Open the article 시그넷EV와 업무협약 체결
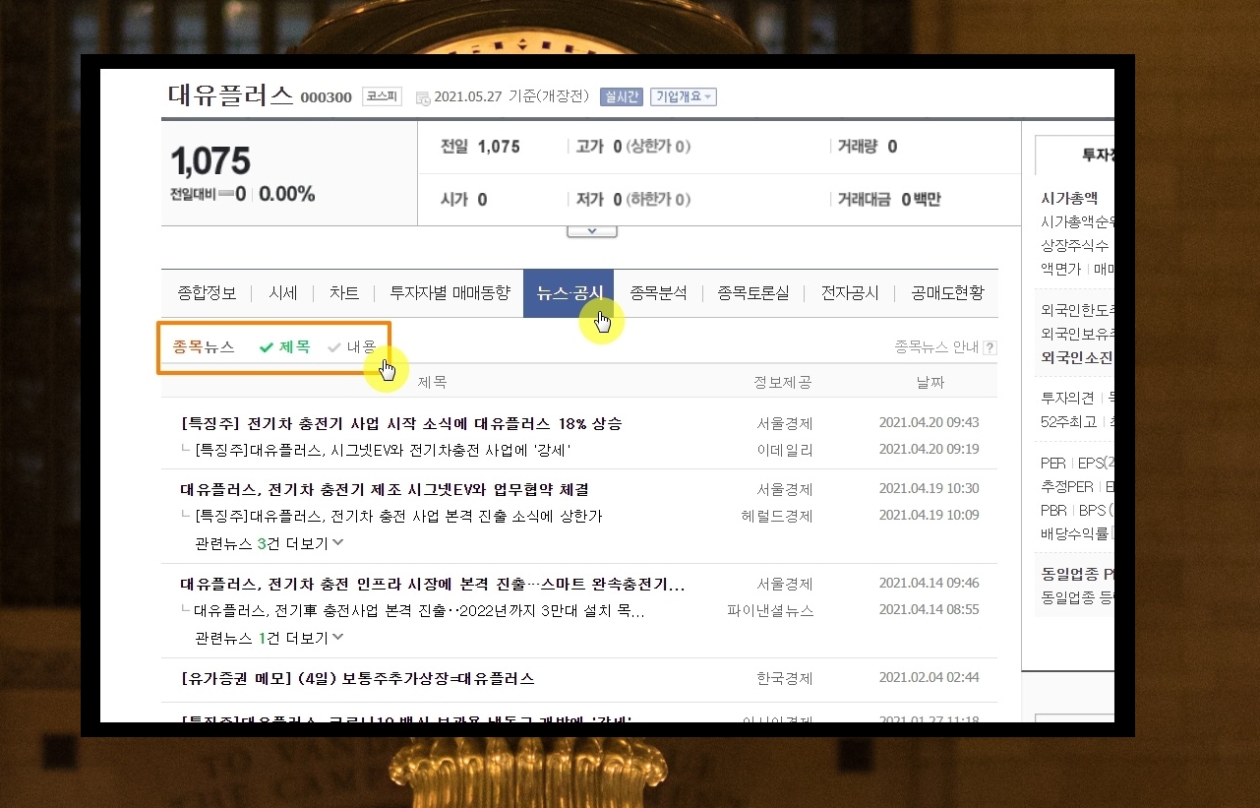The width and height of the screenshot is (1260, 808). click(385, 489)
